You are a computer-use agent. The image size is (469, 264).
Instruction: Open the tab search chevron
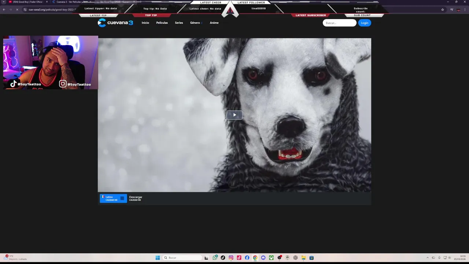point(3,2)
